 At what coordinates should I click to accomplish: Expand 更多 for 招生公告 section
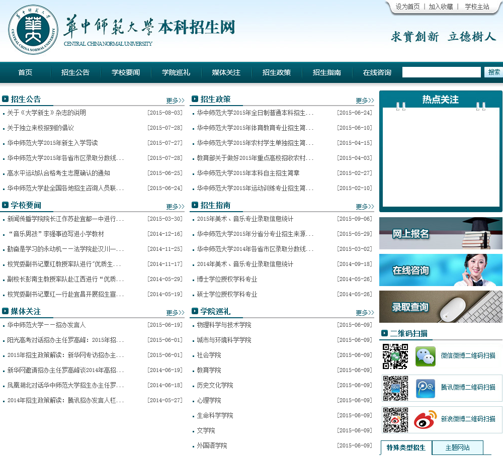(x=175, y=101)
